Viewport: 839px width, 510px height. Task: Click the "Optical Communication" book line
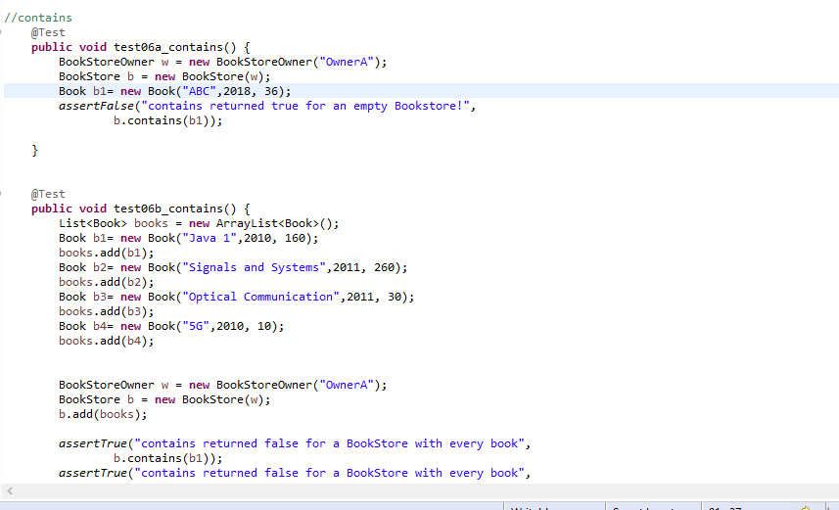237,297
